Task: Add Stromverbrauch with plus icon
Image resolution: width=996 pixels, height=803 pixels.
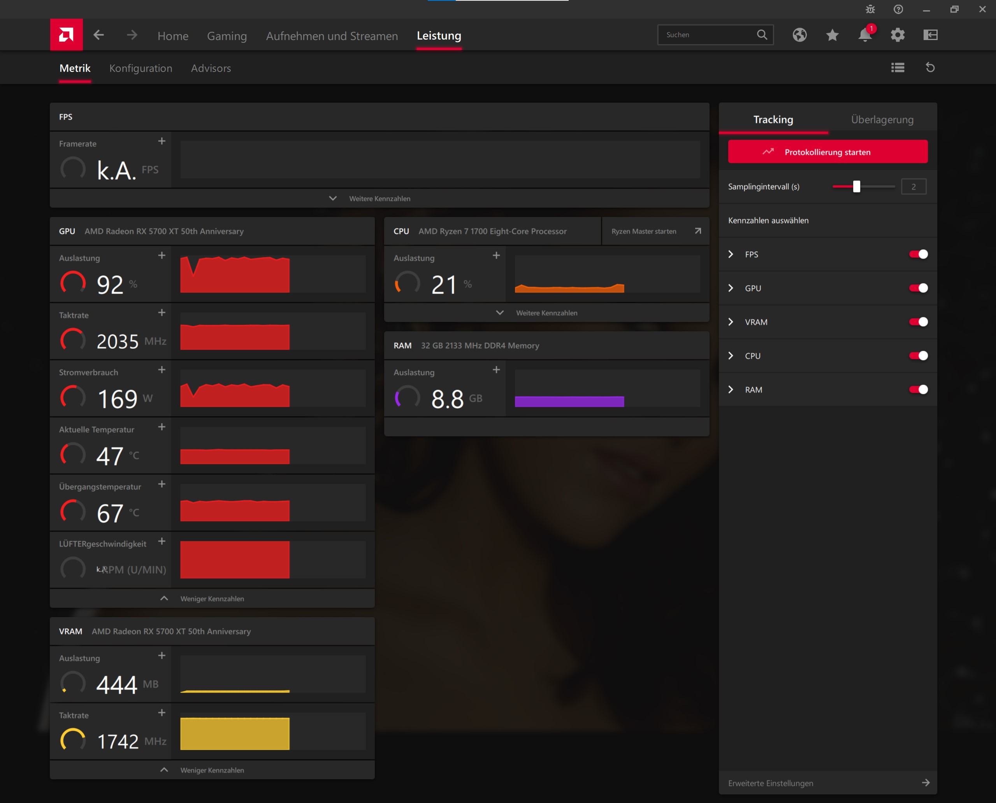Action: coord(162,369)
